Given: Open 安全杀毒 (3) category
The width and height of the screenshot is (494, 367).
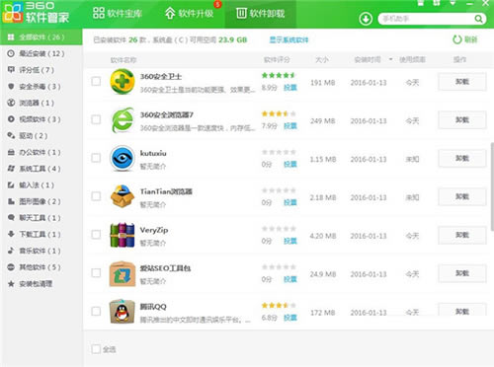Looking at the screenshot, I should click(41, 87).
